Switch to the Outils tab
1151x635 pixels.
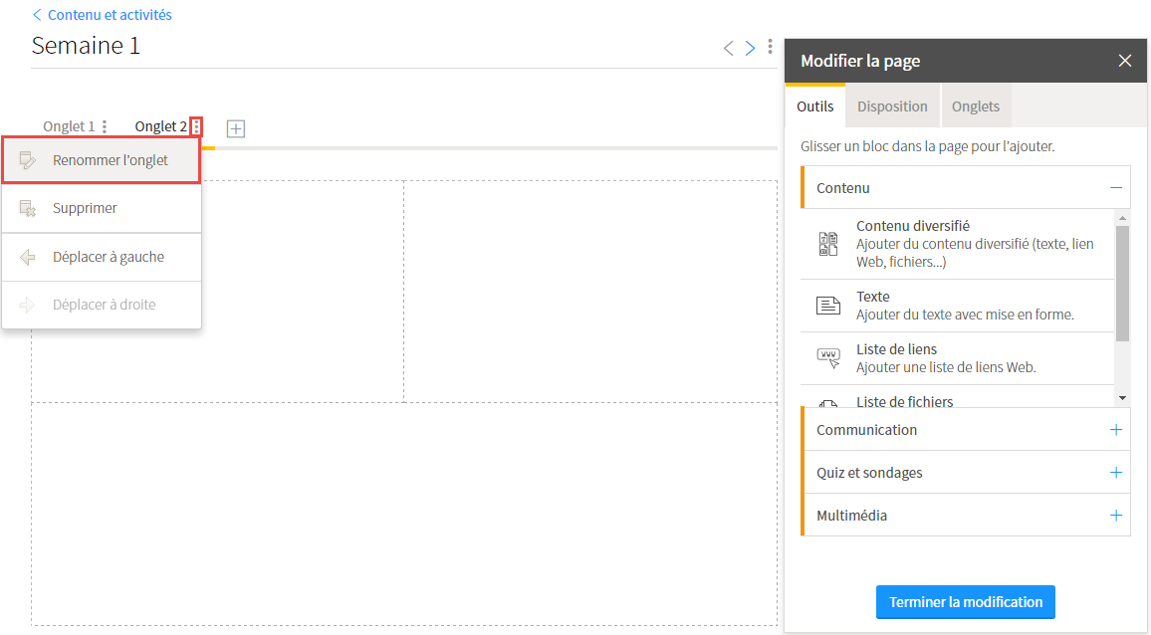point(814,106)
